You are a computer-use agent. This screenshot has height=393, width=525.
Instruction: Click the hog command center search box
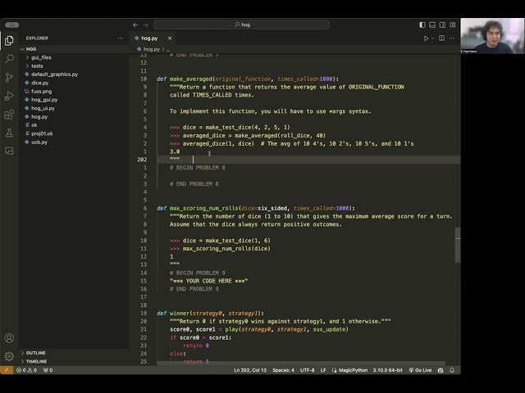[241, 25]
